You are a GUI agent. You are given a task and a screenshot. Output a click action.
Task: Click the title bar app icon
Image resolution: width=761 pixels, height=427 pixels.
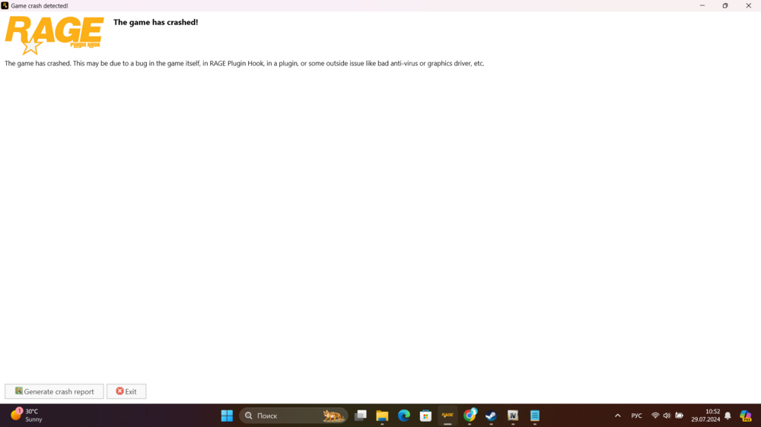pyautogui.click(x=5, y=5)
